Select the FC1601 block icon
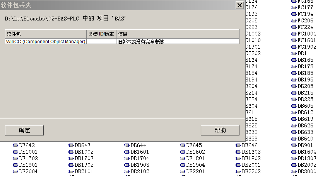Image resolution: width=330 pixels, height=176 pixels. tap(294, 40)
